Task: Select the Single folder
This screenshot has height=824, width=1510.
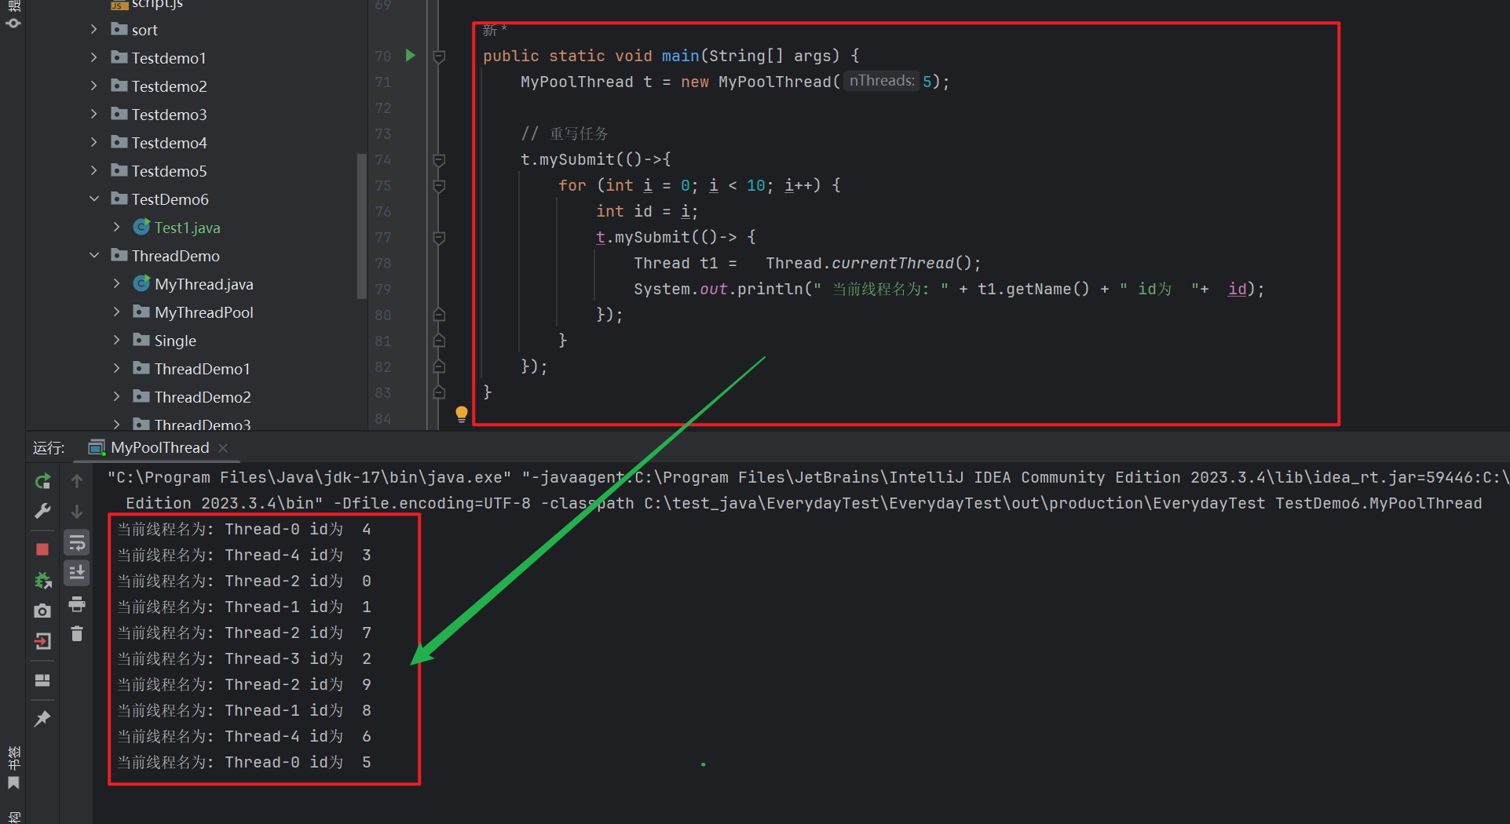Action: pyautogui.click(x=175, y=341)
